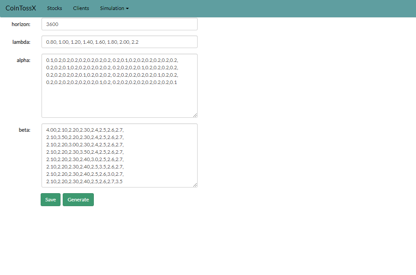416x275 pixels.
Task: Click inside the beta matrix textarea
Action: pyautogui.click(x=119, y=155)
